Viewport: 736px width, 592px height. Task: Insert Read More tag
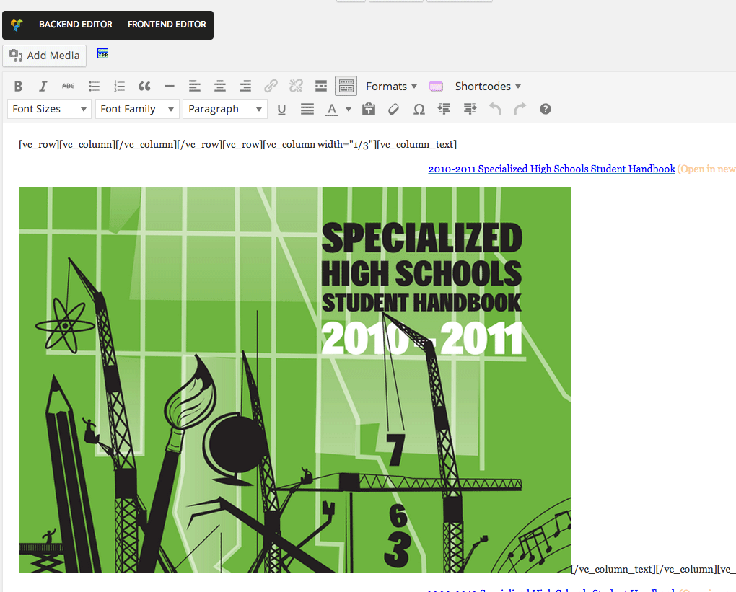(321, 86)
